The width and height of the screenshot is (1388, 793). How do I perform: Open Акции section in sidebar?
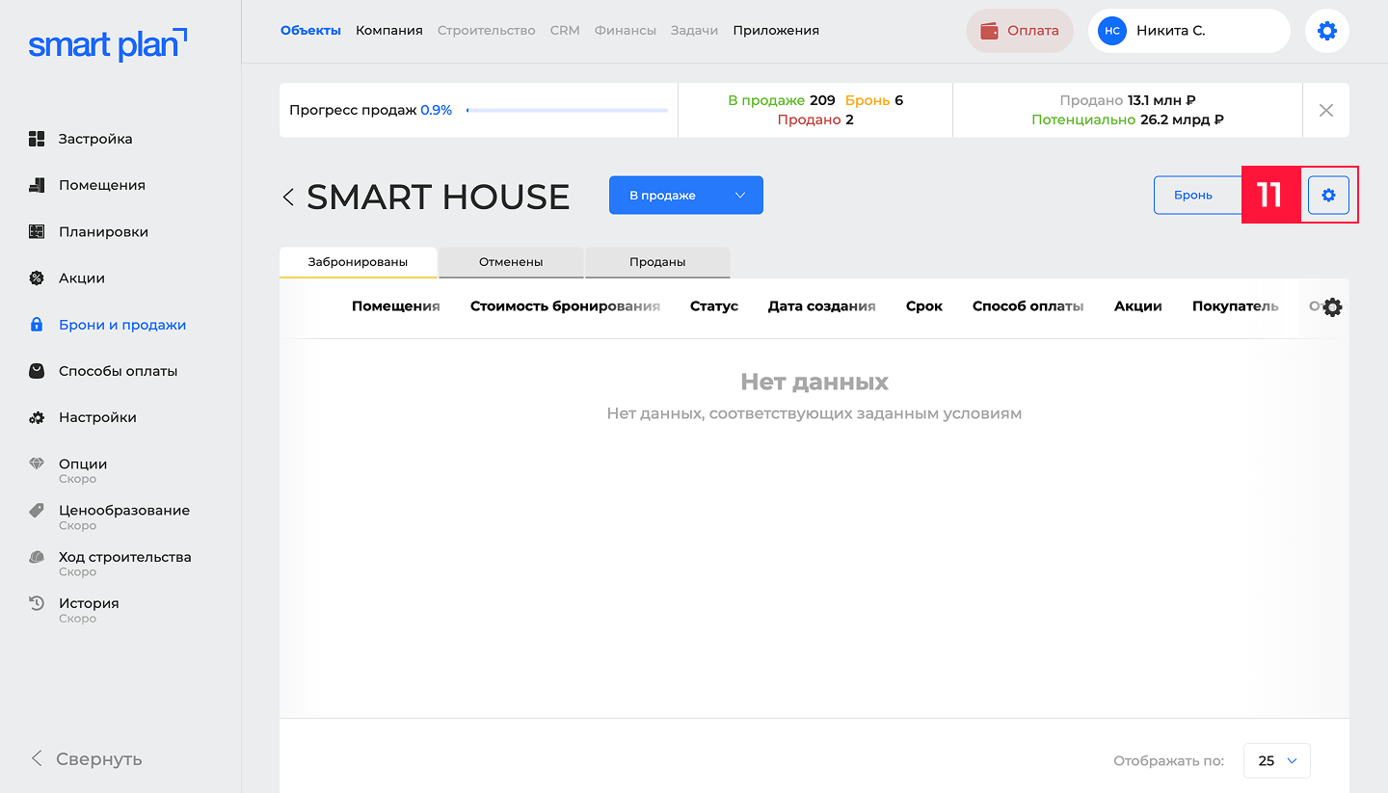point(82,278)
